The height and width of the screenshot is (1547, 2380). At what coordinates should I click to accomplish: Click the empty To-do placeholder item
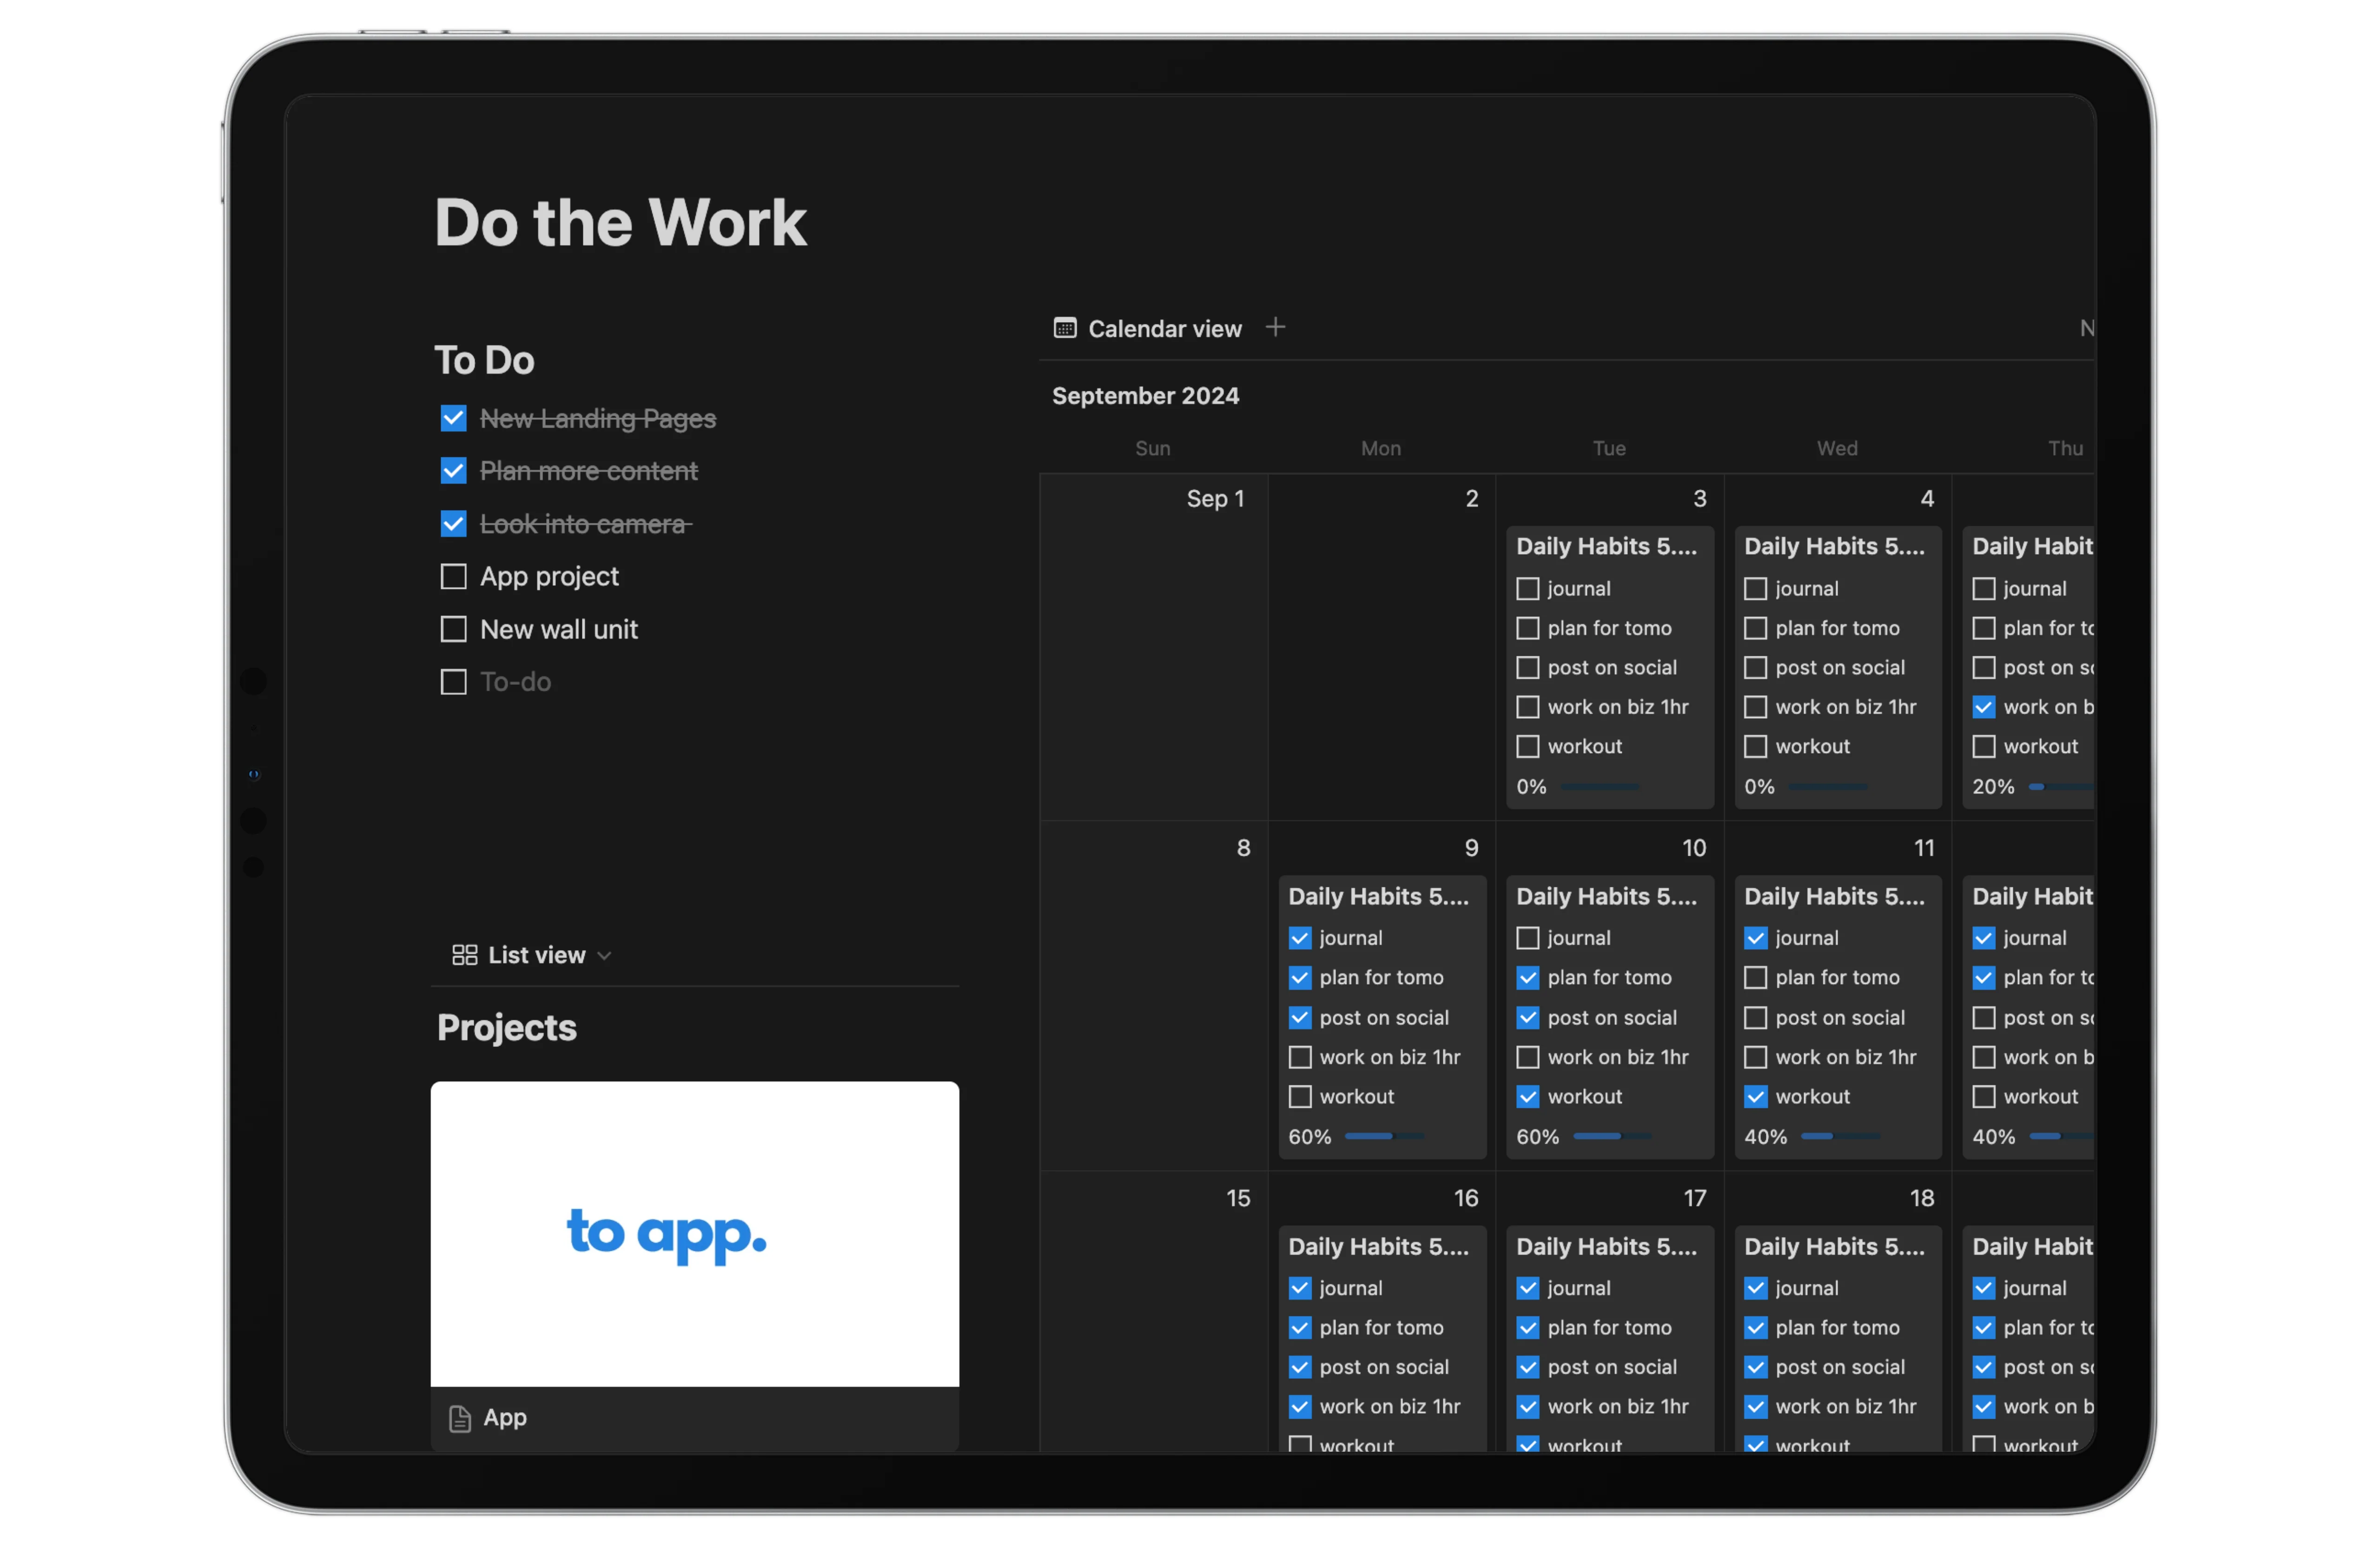pos(515,682)
